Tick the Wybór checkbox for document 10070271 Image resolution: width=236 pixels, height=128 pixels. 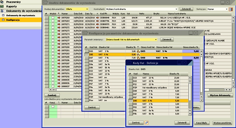(x=53, y=24)
